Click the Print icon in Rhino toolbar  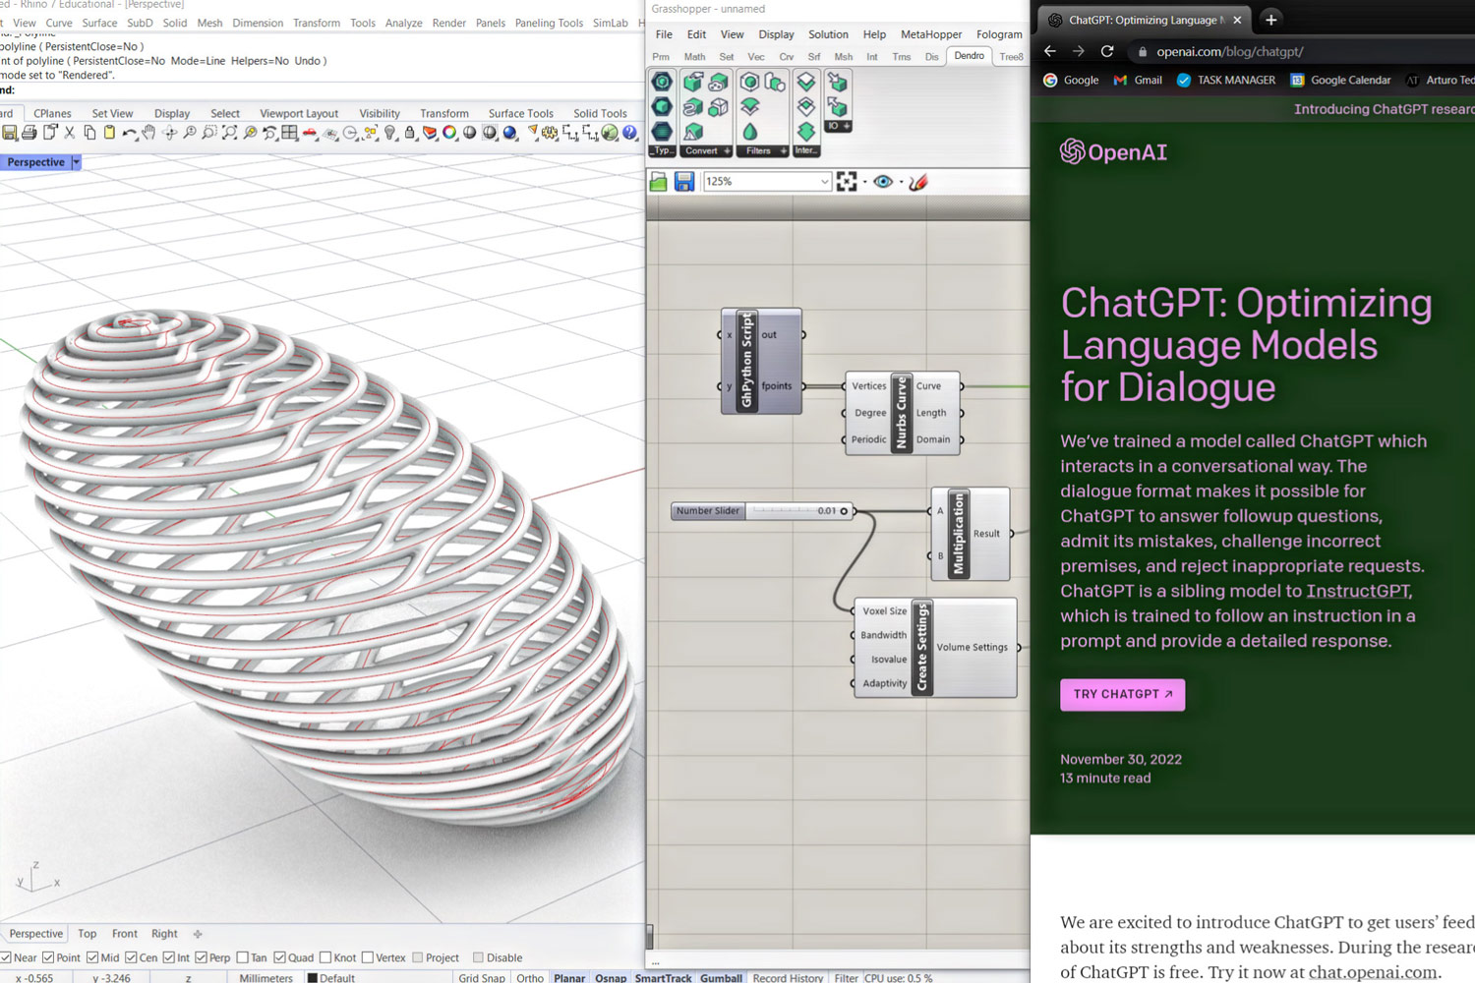[29, 133]
